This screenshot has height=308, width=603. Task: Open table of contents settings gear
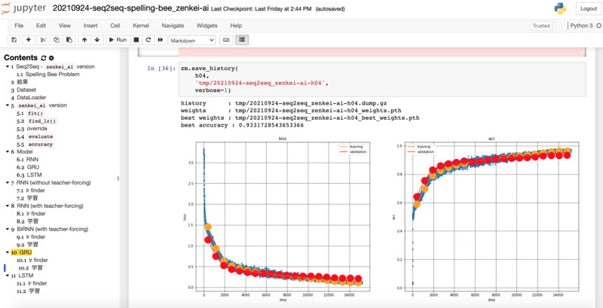tap(51, 58)
